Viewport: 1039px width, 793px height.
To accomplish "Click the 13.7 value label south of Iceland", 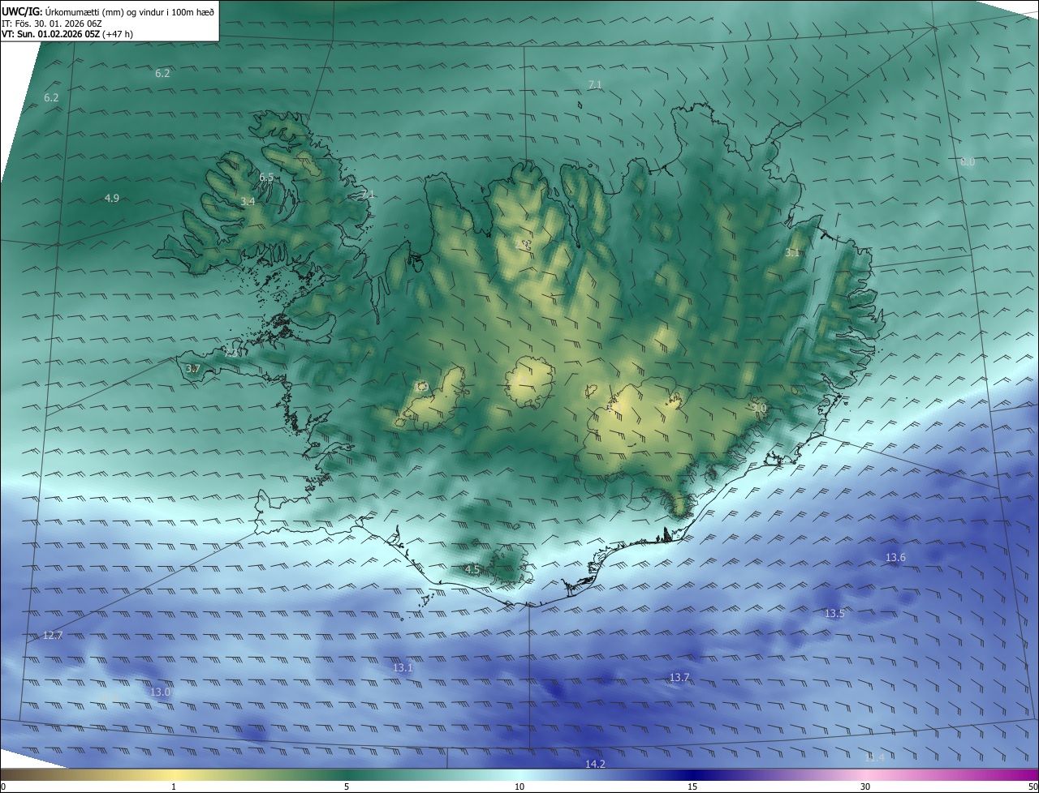I will (x=679, y=677).
